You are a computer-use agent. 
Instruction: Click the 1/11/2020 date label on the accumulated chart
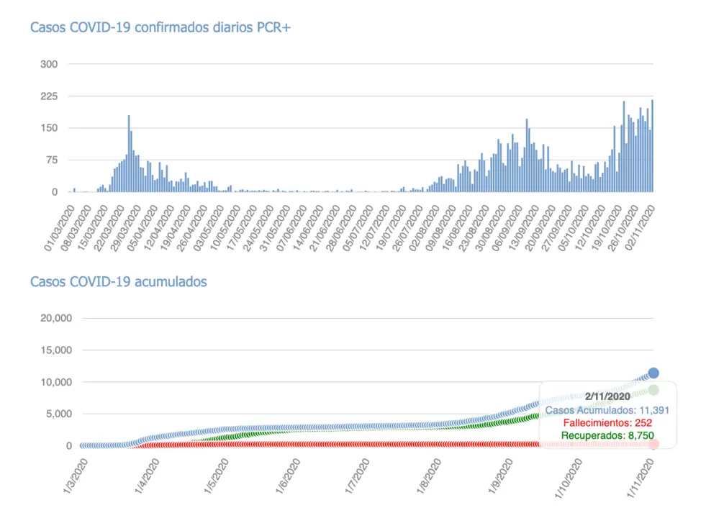(642, 479)
